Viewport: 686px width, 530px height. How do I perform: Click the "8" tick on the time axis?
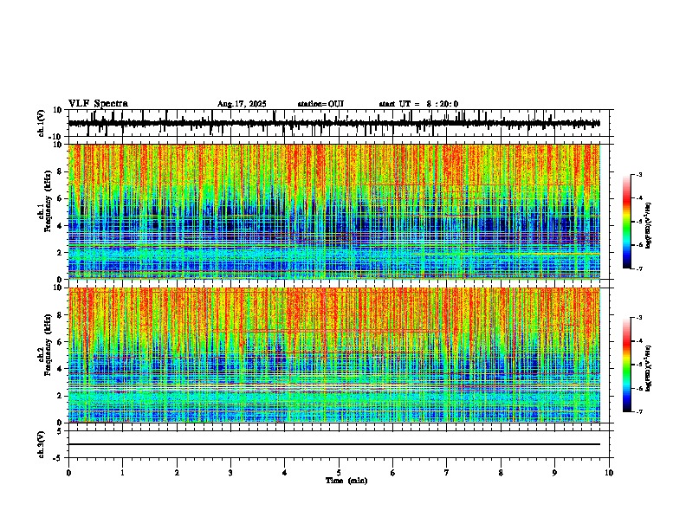tap(501, 473)
